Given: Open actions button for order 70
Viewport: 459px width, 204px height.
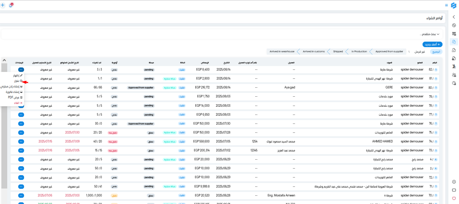Looking at the screenshot, I should pos(21,195).
